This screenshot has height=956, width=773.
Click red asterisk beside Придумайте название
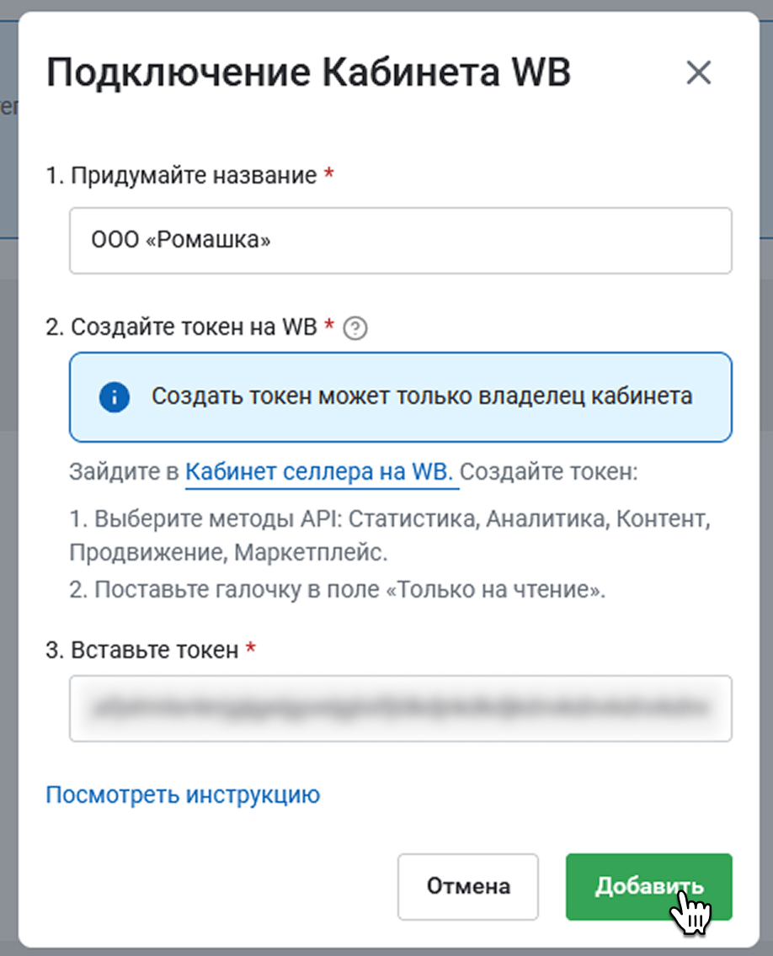[329, 173]
